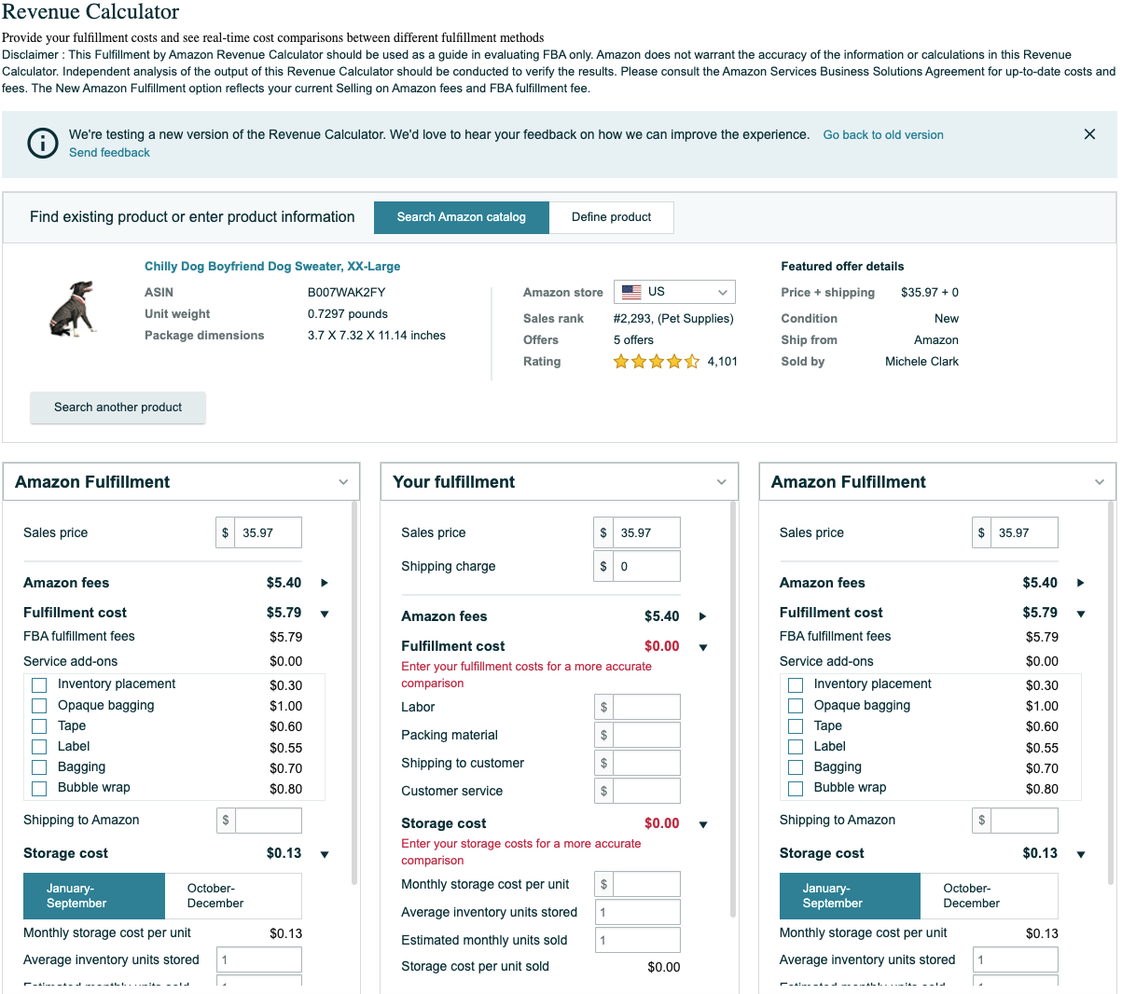
Task: Expand Amazon fees in right Amazon Fulfillment panel
Action: [1080, 583]
